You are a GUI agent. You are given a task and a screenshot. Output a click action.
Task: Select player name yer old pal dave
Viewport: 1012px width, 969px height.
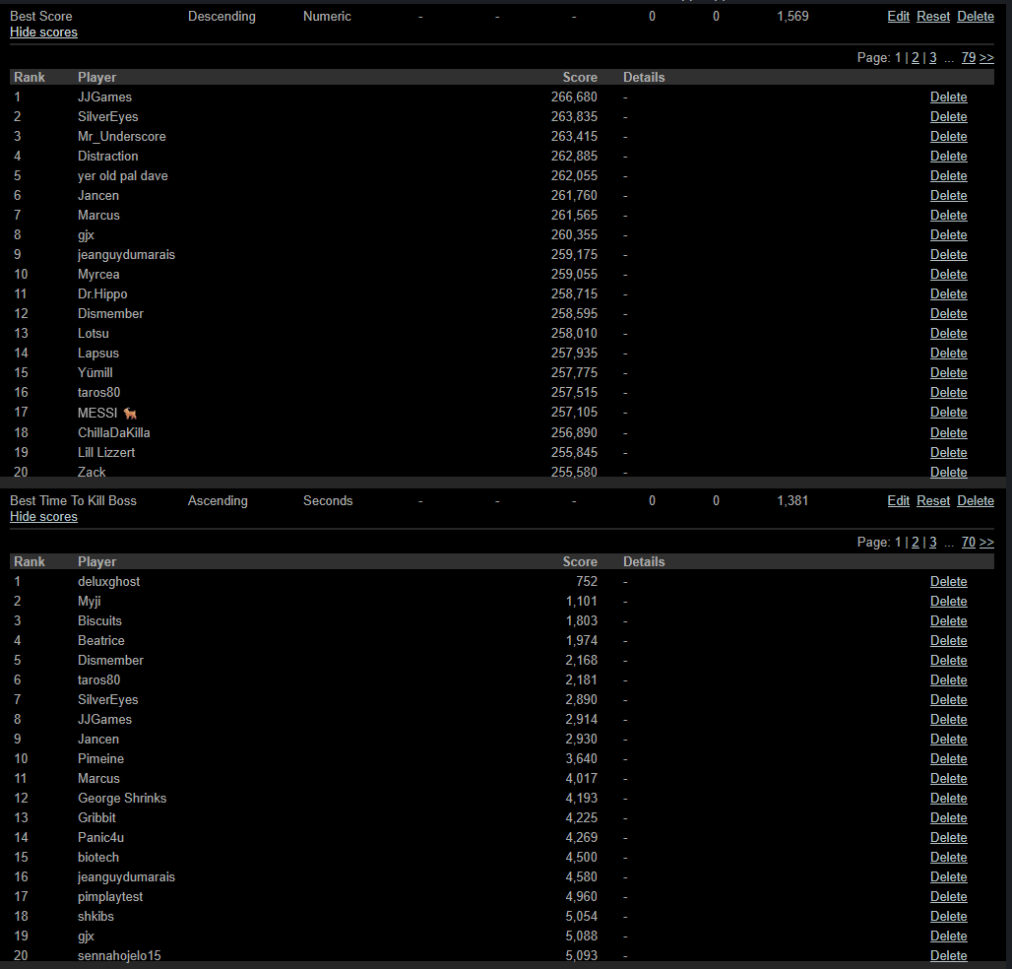point(123,176)
